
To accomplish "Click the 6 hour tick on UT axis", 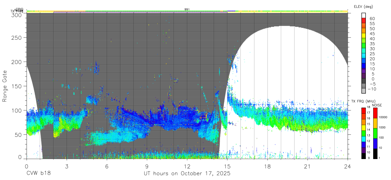I will [107, 166].
